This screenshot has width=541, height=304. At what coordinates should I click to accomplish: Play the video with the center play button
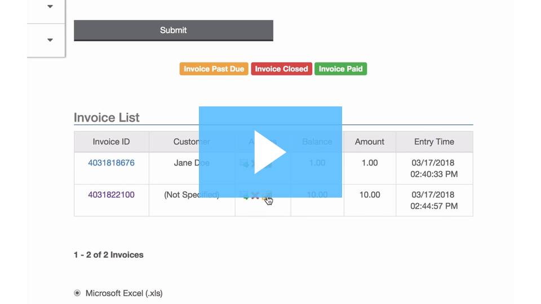270,152
